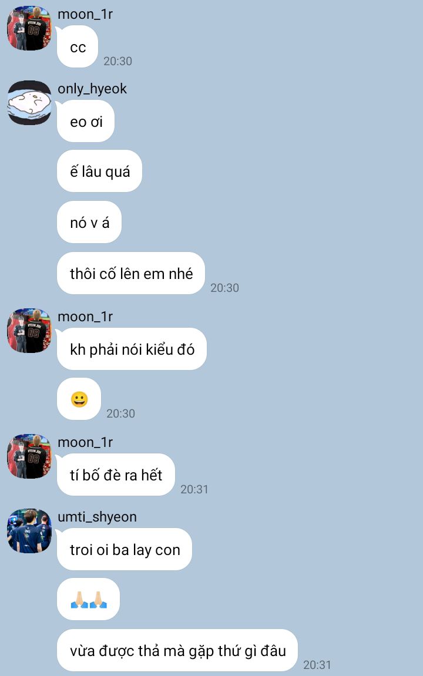Select the "eo ơi" message bubble

click(x=86, y=121)
